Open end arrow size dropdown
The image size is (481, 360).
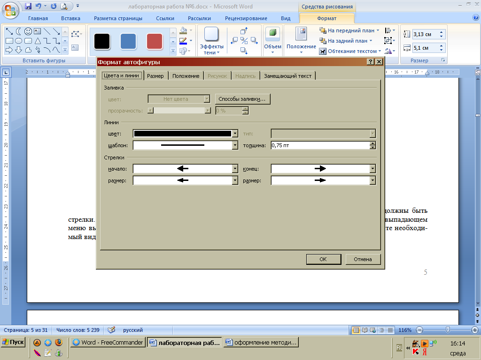click(x=372, y=180)
